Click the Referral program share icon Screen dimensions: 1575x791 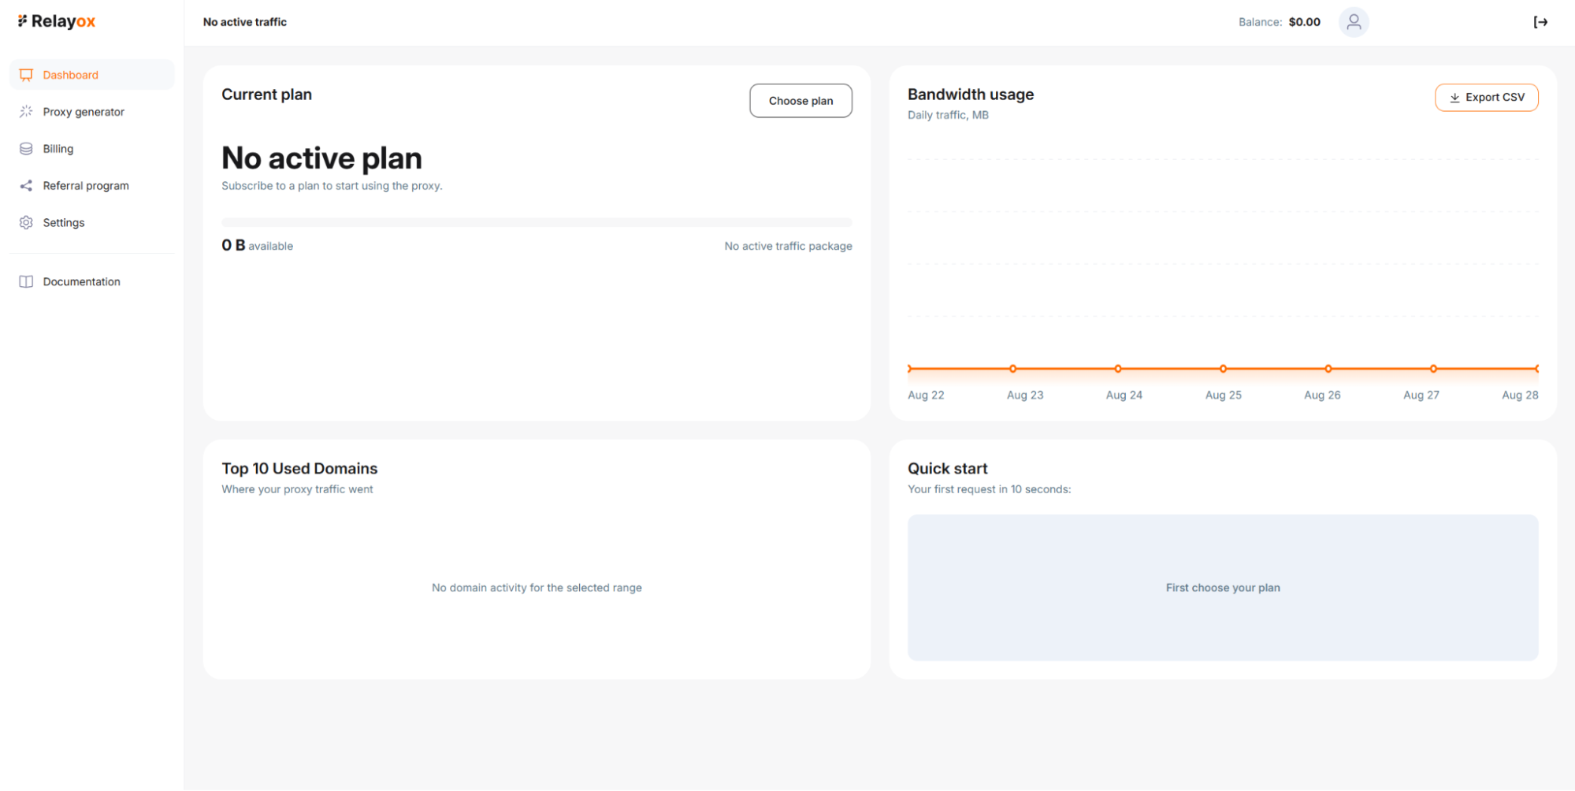26,186
